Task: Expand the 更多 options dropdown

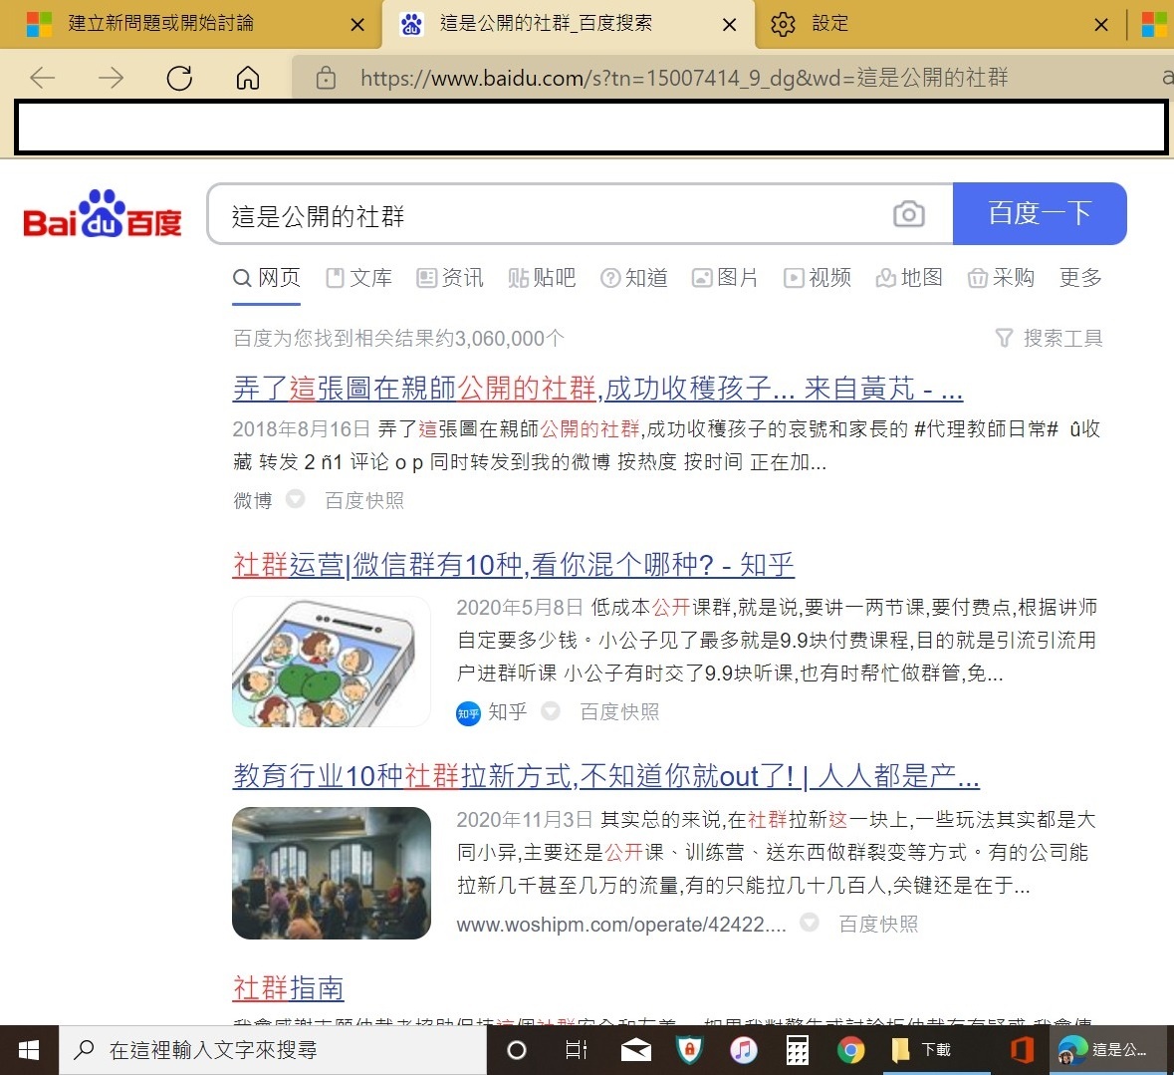Action: (x=1079, y=278)
